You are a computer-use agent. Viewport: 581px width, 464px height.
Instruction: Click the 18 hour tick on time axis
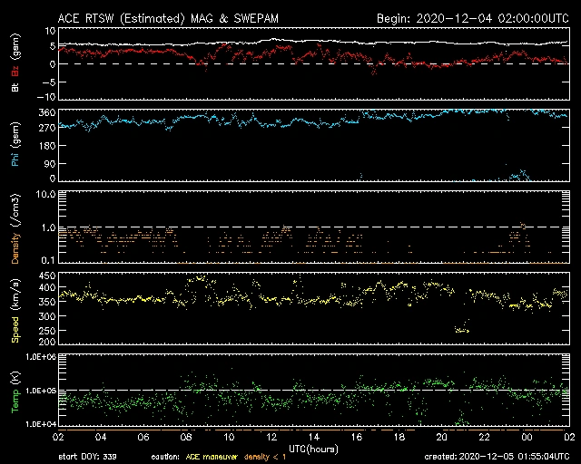[x=399, y=436]
